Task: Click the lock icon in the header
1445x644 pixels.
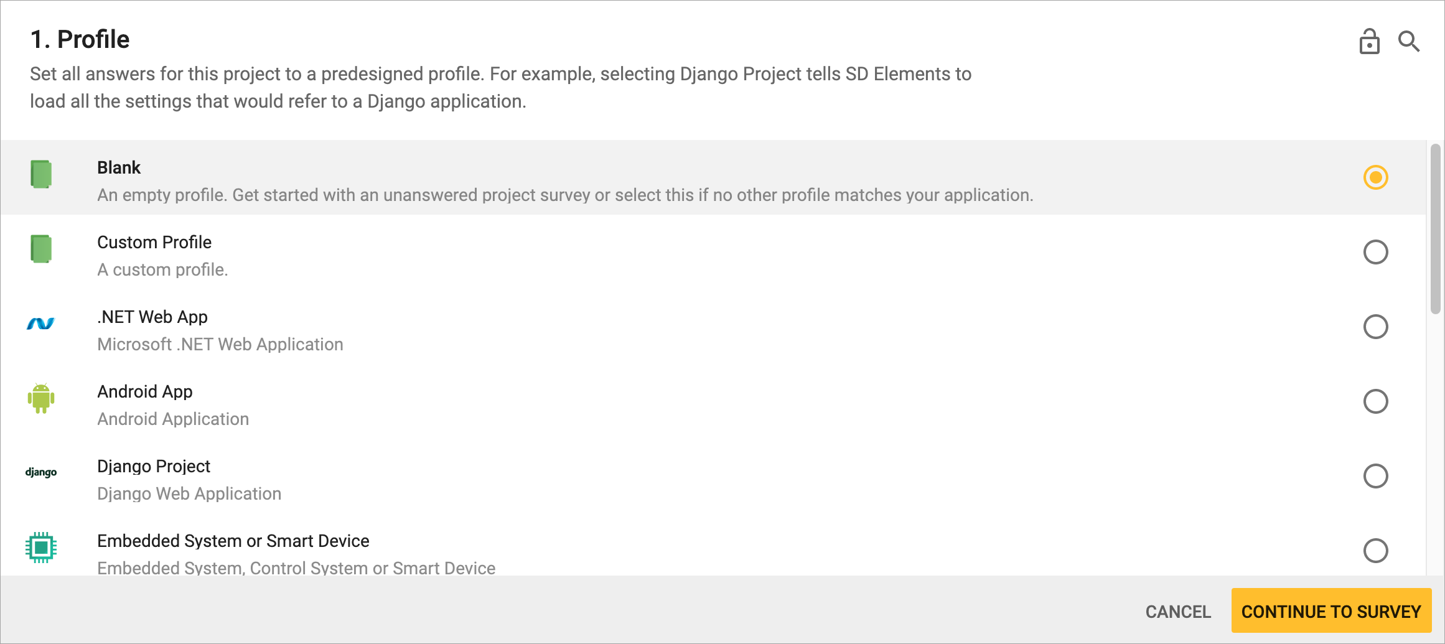Action: pos(1368,41)
